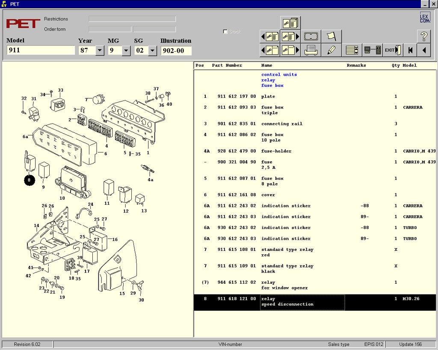The height and width of the screenshot is (350, 438).
Task: Click the Restrictions text field
Action: (132, 19)
